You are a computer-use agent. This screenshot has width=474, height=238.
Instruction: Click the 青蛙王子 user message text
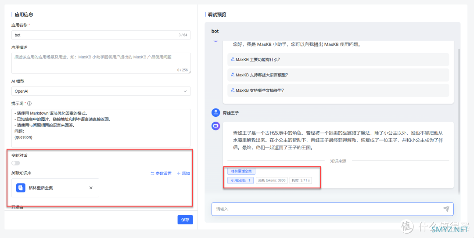tap(231, 113)
